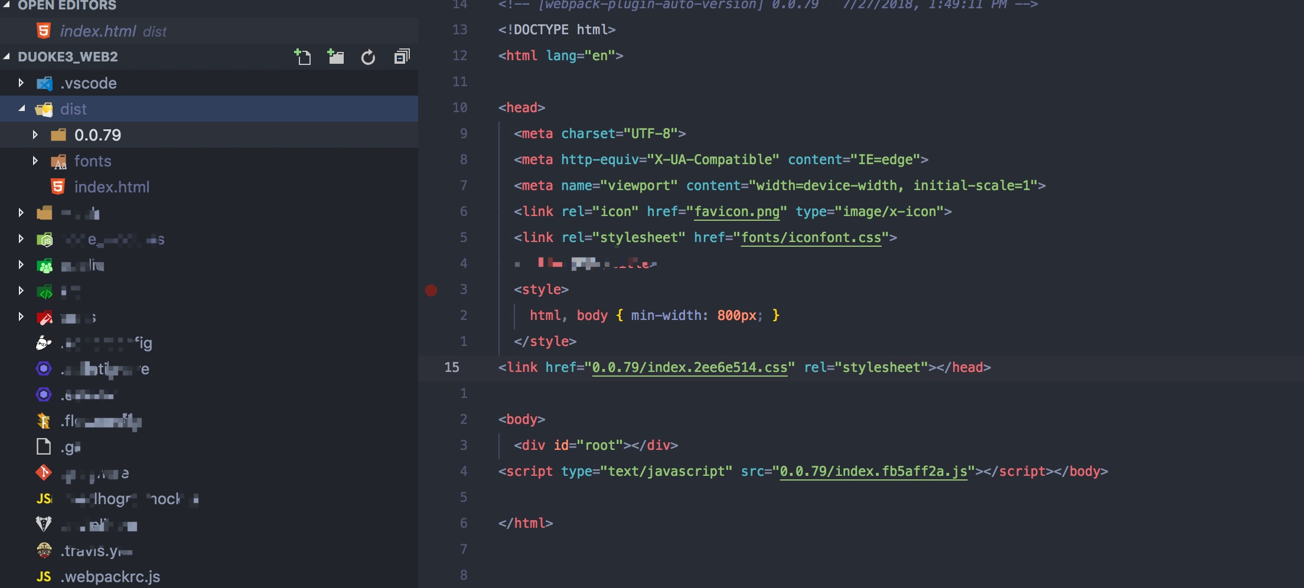Click the blank document file icon
Image resolution: width=1304 pixels, height=588 pixels.
pos(44,446)
